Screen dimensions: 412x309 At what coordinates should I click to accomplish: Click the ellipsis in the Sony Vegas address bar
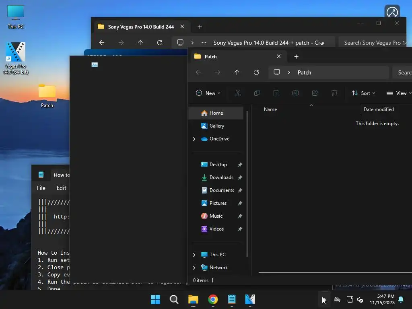pos(204,42)
